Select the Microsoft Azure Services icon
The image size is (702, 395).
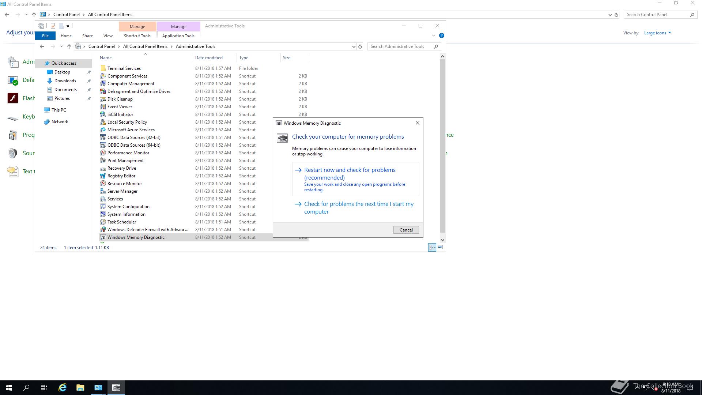103,129
